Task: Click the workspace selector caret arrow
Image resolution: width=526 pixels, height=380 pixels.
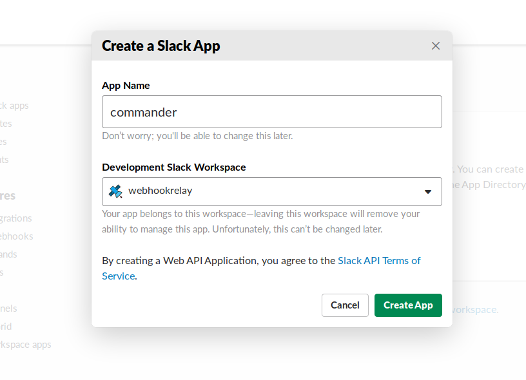Action: (427, 191)
